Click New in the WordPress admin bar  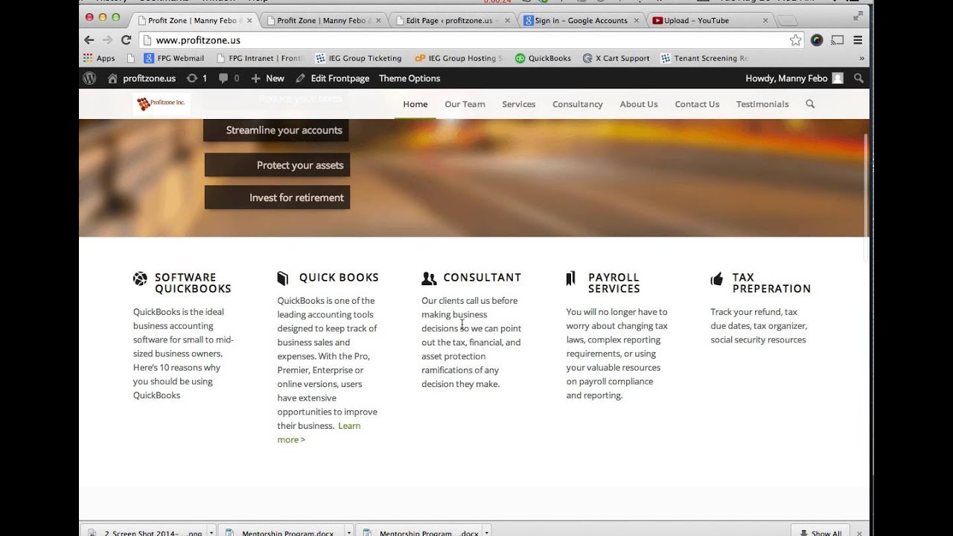[268, 78]
